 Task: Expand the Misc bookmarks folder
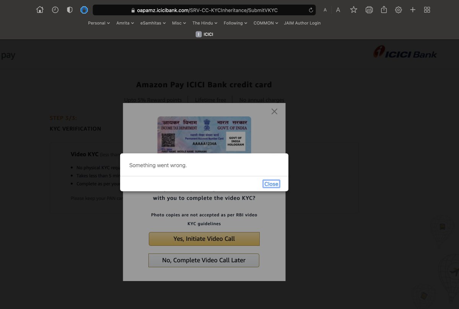179,23
